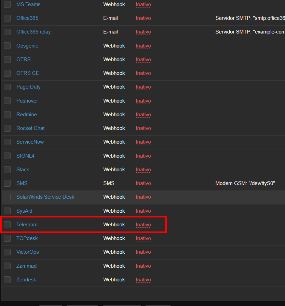This screenshot has width=285, height=306.
Task: Select the Opsgenie row checkbox
Action: [x=7, y=46]
